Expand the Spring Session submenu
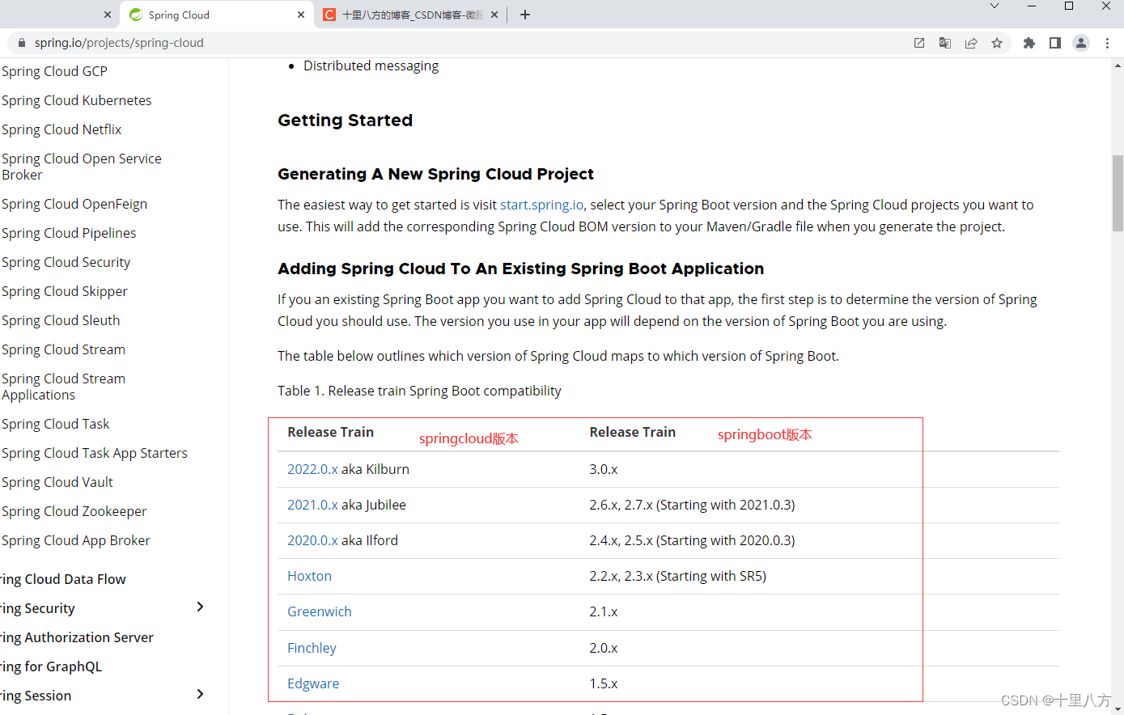This screenshot has height=715, width=1124. 200,694
